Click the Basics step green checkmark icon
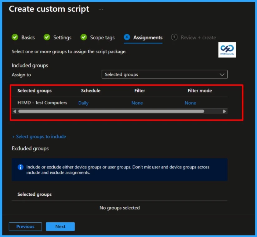Viewport: 257px width, 237px height. [15, 37]
